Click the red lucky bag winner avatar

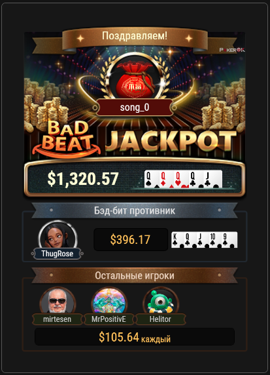135,79
